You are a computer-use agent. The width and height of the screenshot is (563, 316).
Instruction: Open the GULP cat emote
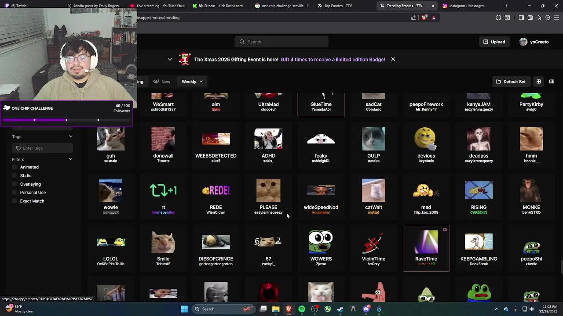click(373, 145)
